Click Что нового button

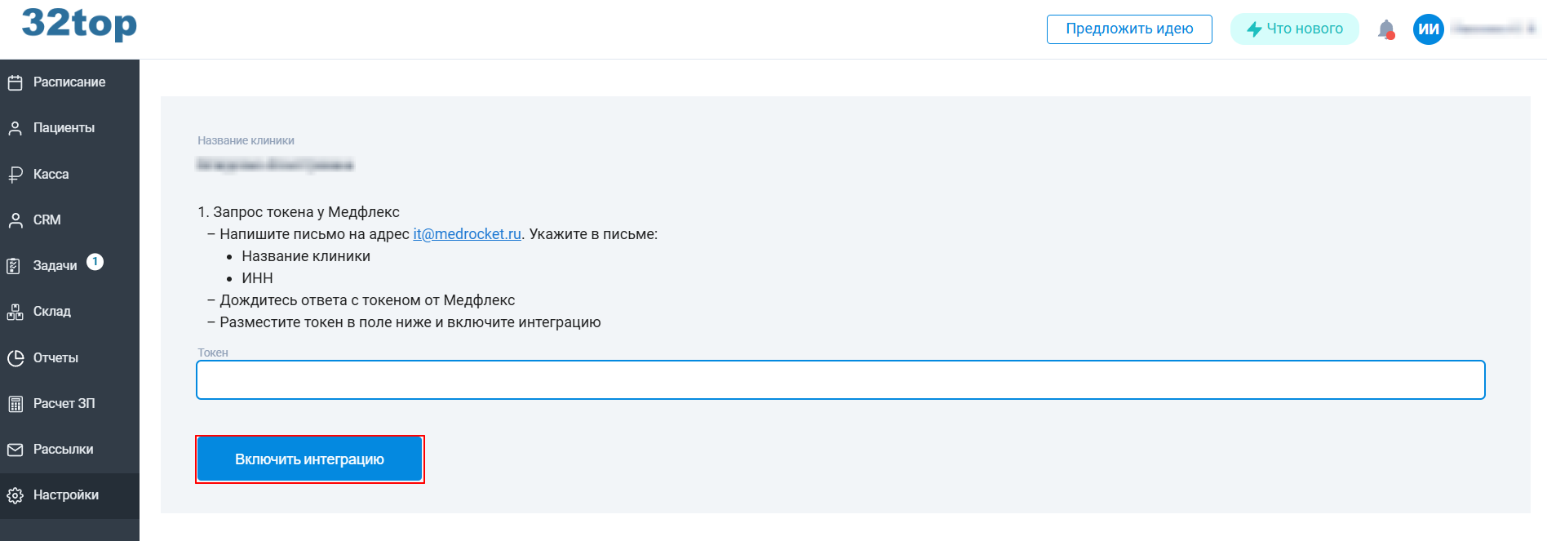tap(1294, 29)
